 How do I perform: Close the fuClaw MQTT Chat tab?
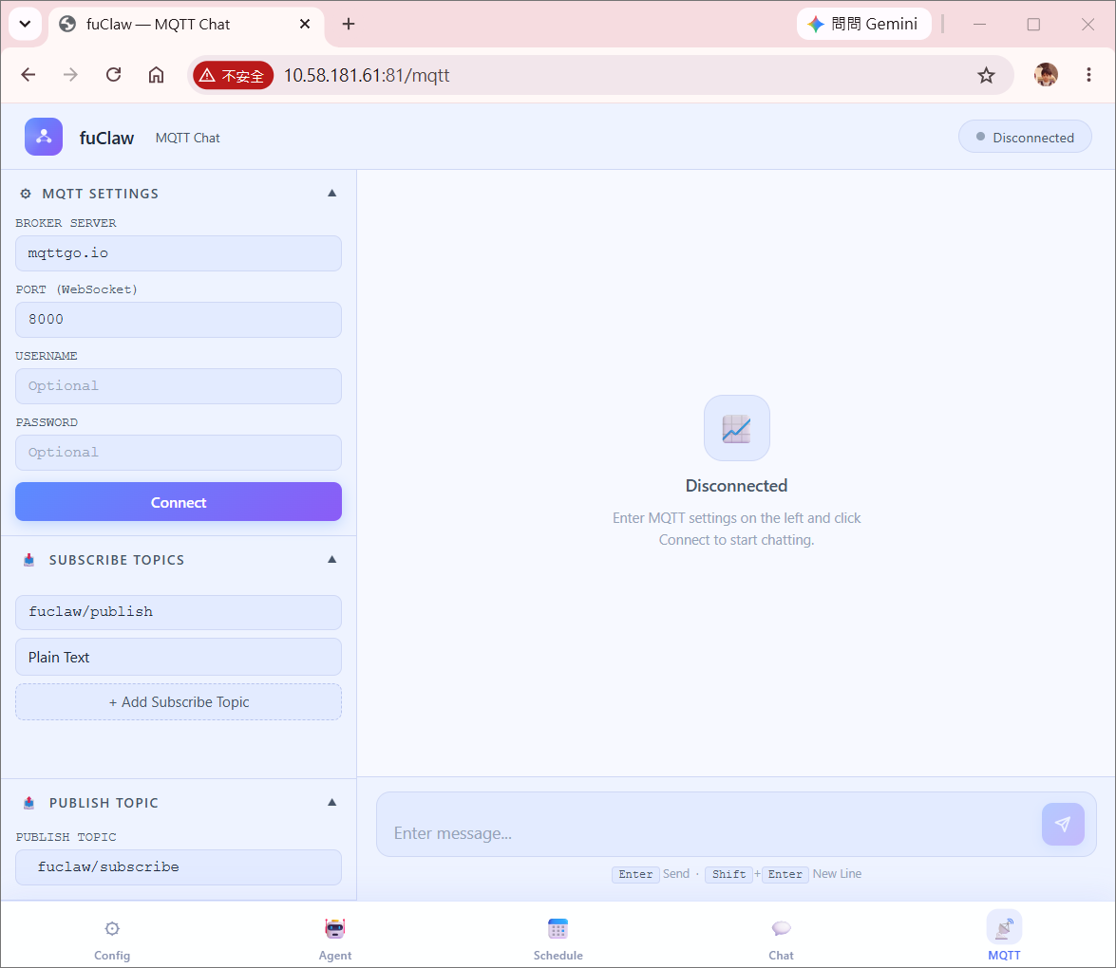(305, 24)
